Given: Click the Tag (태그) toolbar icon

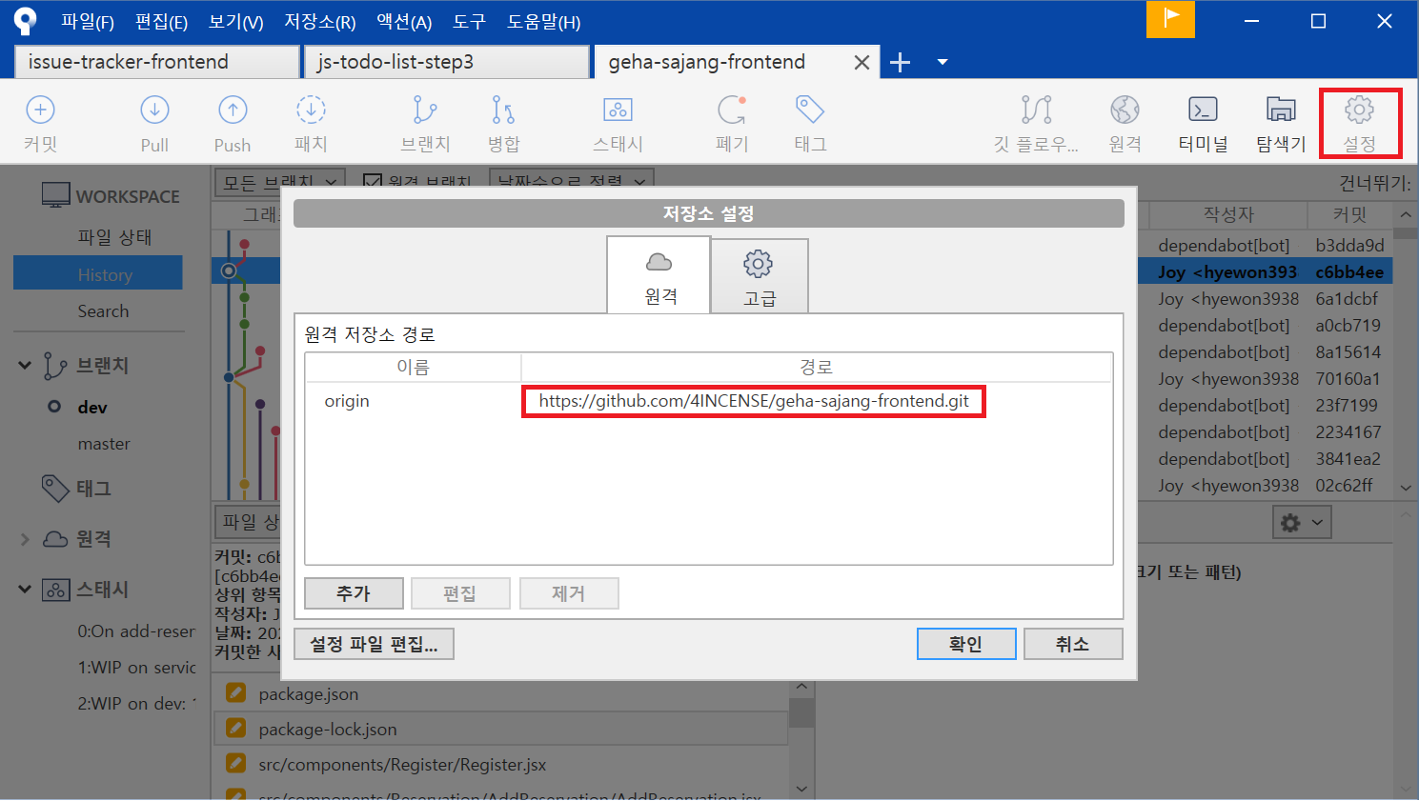Looking at the screenshot, I should coord(810,110).
